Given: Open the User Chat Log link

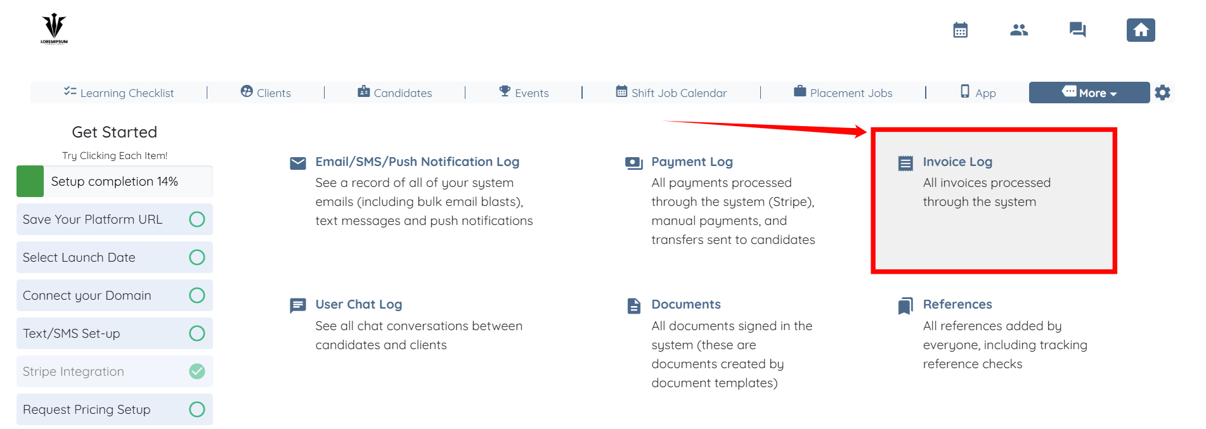Looking at the screenshot, I should coord(358,304).
